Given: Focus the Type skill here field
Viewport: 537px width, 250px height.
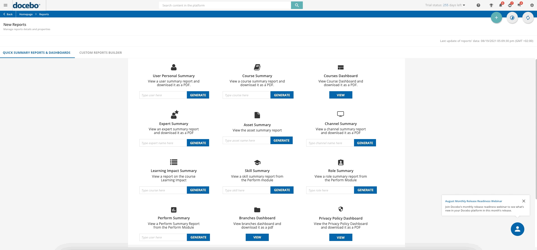Looking at the screenshot, I should pos(247,190).
